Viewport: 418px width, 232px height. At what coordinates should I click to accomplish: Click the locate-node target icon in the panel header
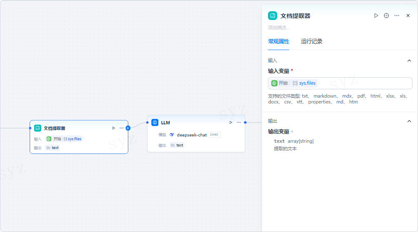coord(386,15)
